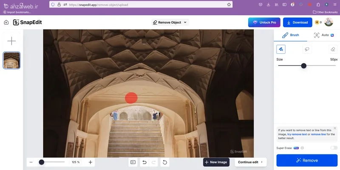
Task: Follow the 'remove line' link
Action: pos(318,134)
